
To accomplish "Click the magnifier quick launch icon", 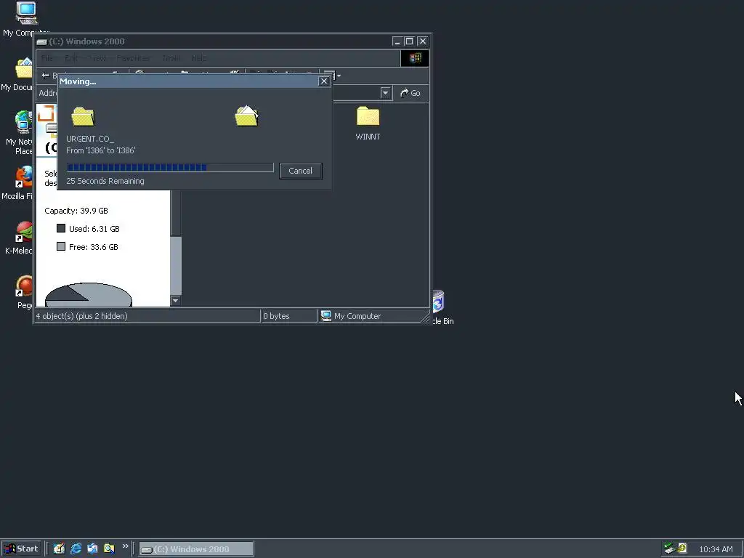I will pyautogui.click(x=109, y=549).
